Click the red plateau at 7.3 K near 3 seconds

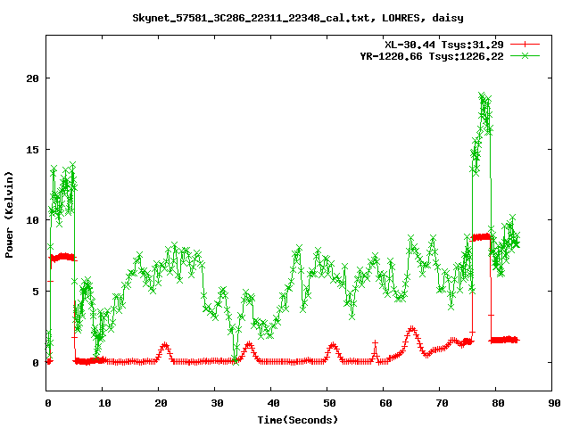tap(62, 257)
